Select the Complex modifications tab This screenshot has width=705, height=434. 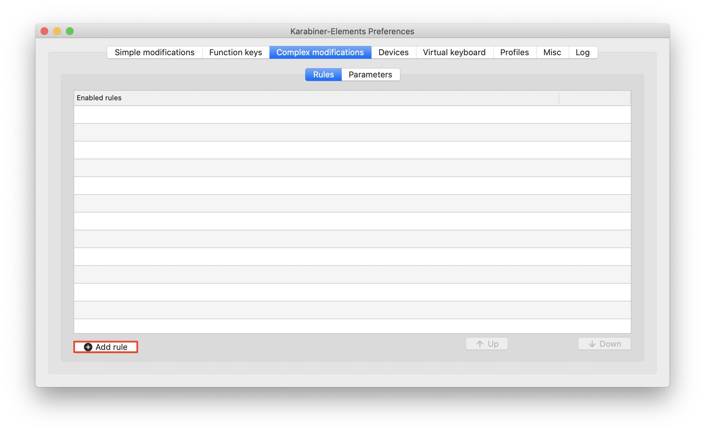point(320,52)
